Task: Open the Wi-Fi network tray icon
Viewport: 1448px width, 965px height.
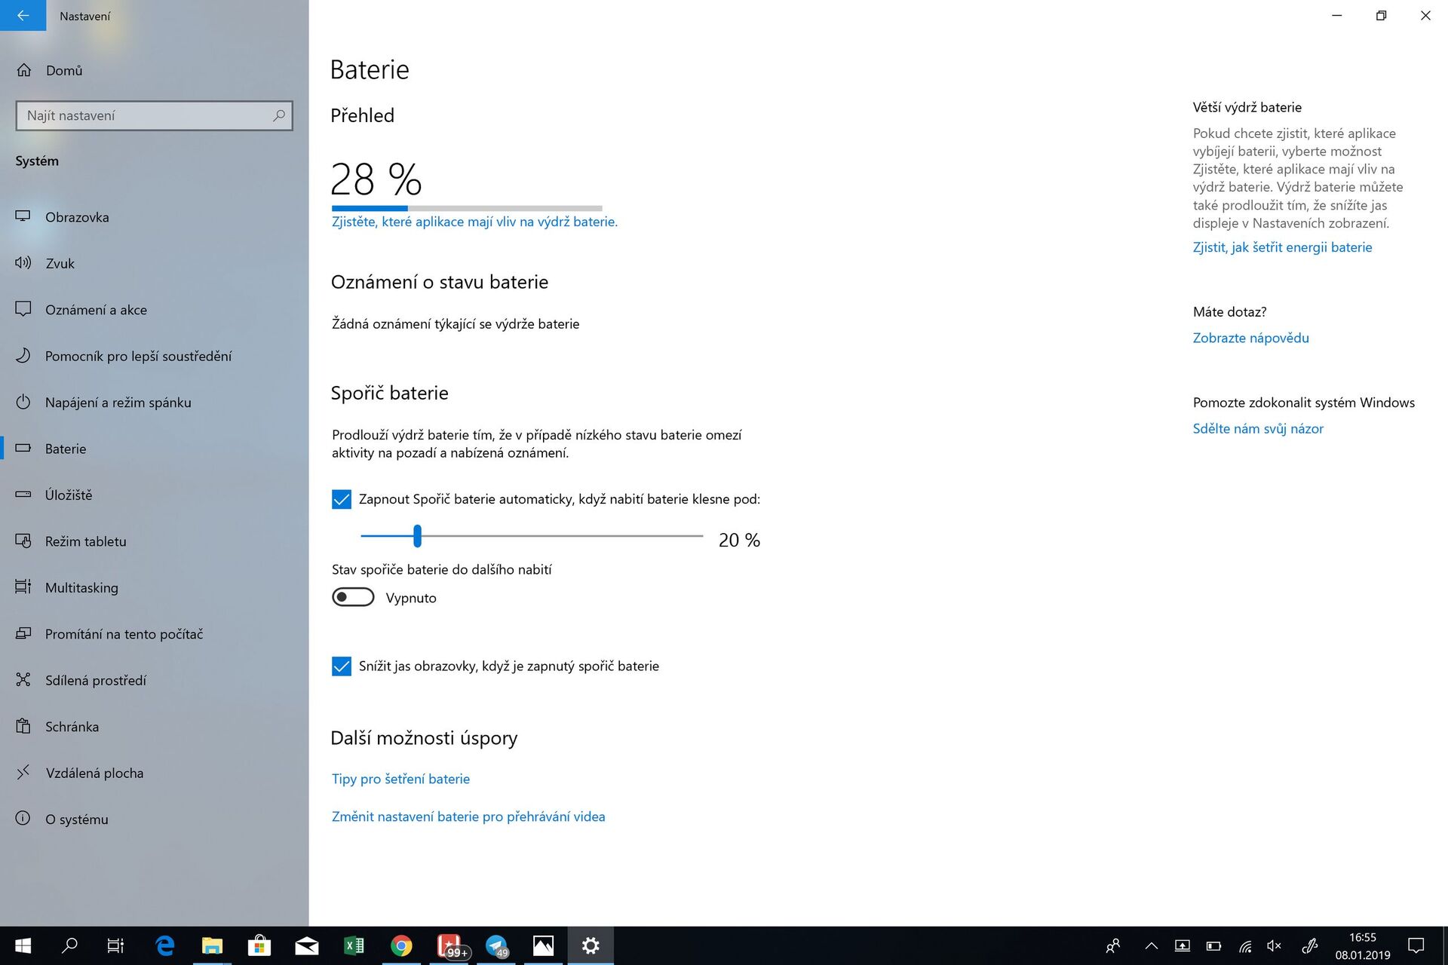Action: [1244, 945]
